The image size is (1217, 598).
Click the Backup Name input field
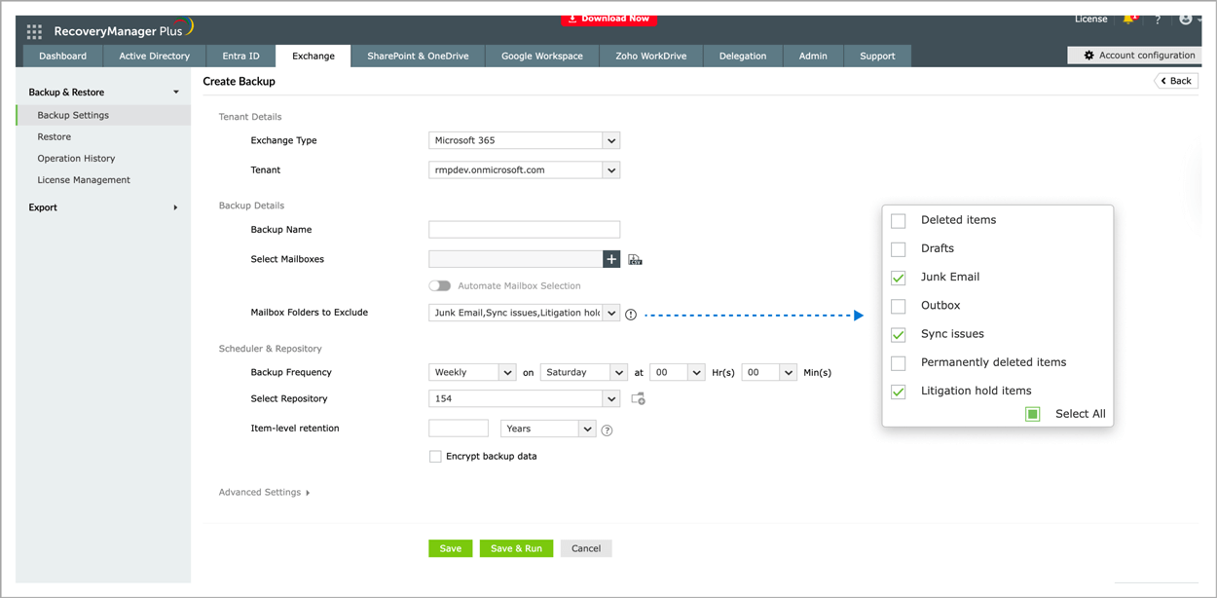[524, 230]
